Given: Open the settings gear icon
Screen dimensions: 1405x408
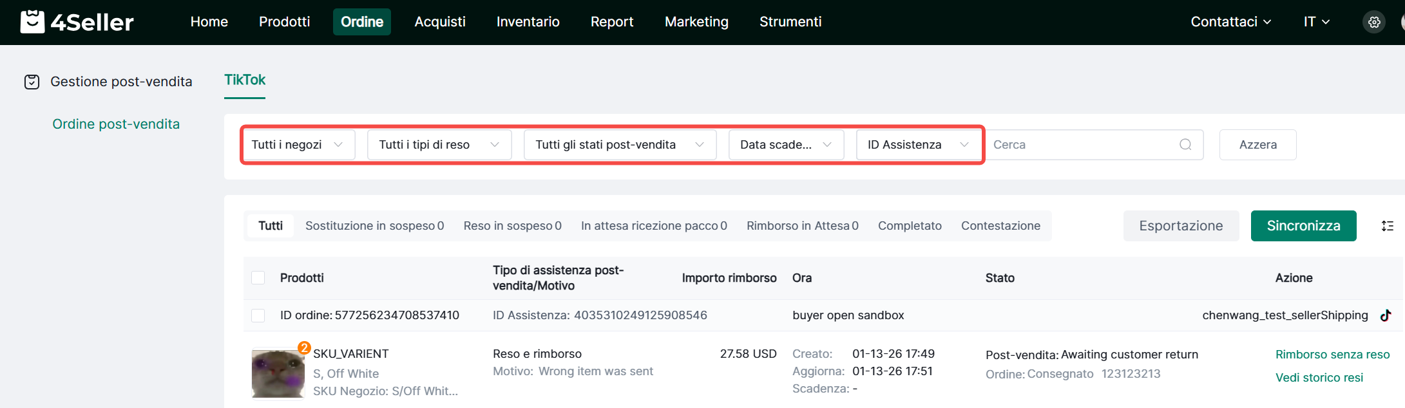Looking at the screenshot, I should point(1374,22).
